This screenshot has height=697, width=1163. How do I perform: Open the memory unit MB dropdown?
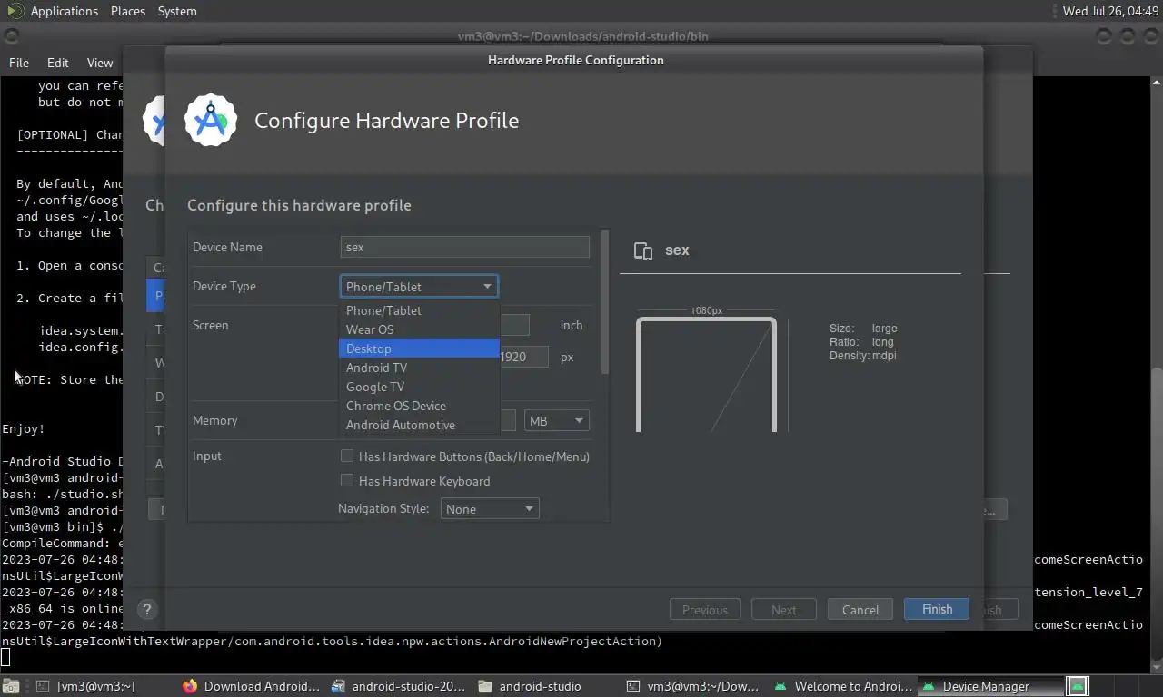pyautogui.click(x=557, y=420)
